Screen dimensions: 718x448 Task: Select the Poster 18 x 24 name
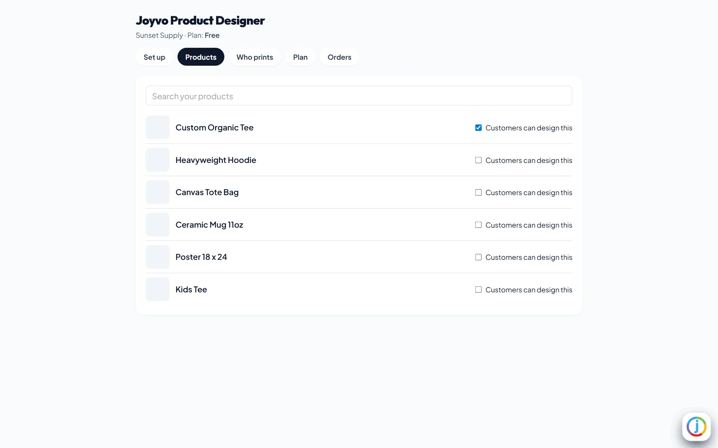201,257
